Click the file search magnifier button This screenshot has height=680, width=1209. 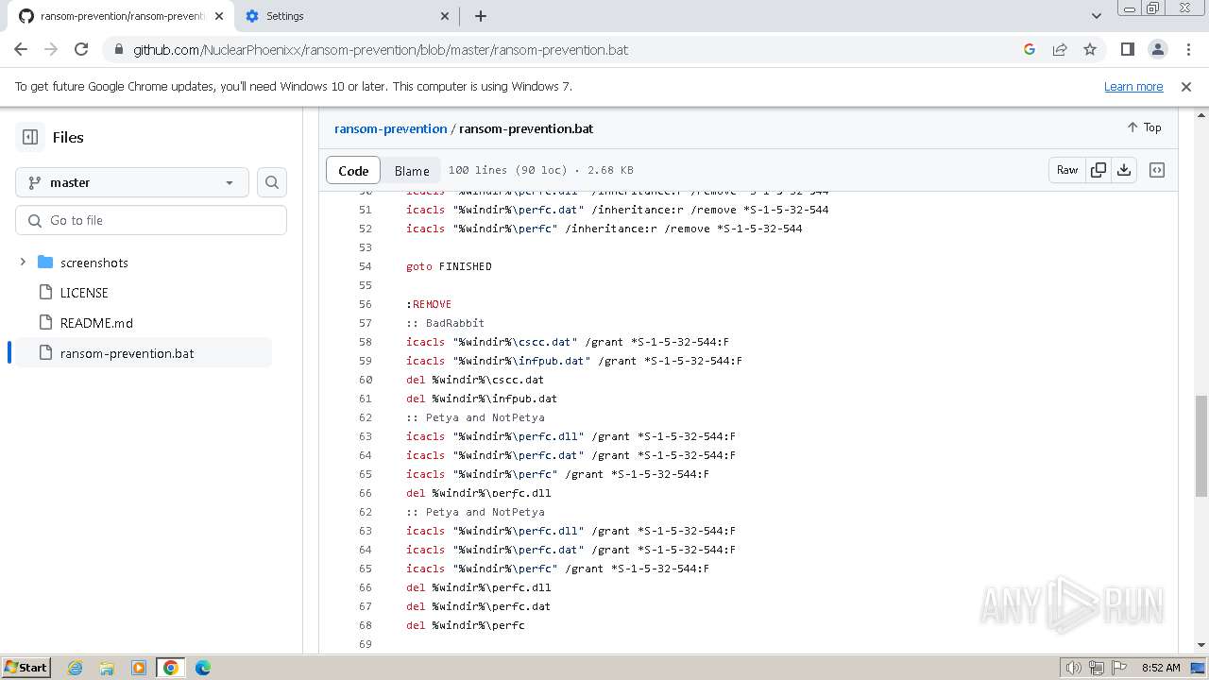point(272,182)
